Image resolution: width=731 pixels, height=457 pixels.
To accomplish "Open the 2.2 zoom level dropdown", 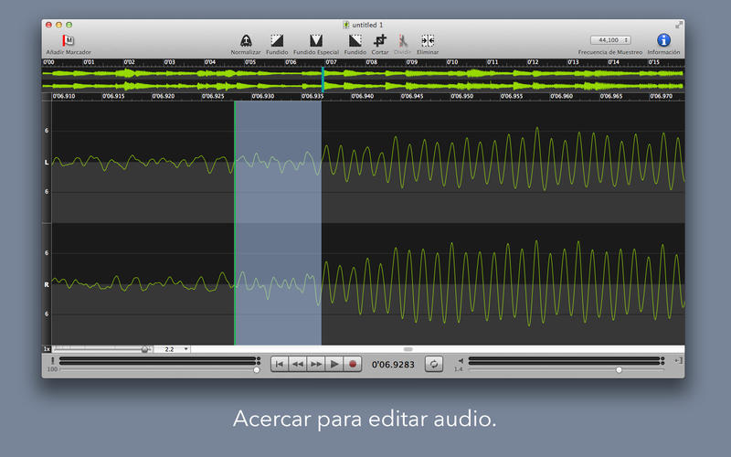I will [x=172, y=349].
